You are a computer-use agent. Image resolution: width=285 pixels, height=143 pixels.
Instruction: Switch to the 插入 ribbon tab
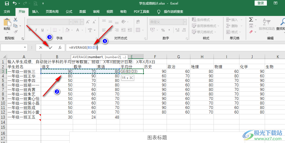[x=35, y=12]
